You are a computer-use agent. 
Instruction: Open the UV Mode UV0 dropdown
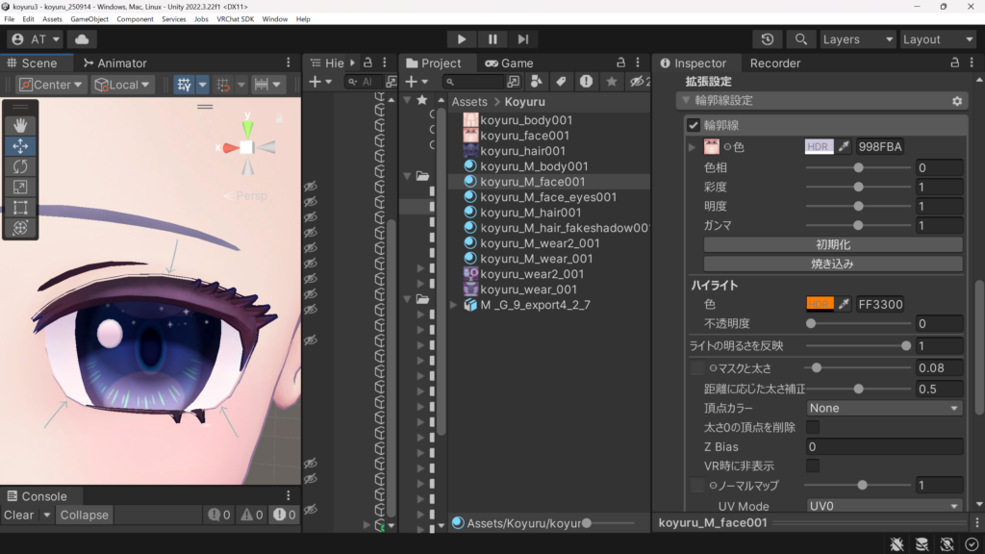884,506
